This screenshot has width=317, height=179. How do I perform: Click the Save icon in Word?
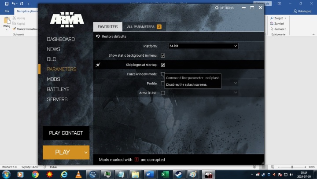6,4
